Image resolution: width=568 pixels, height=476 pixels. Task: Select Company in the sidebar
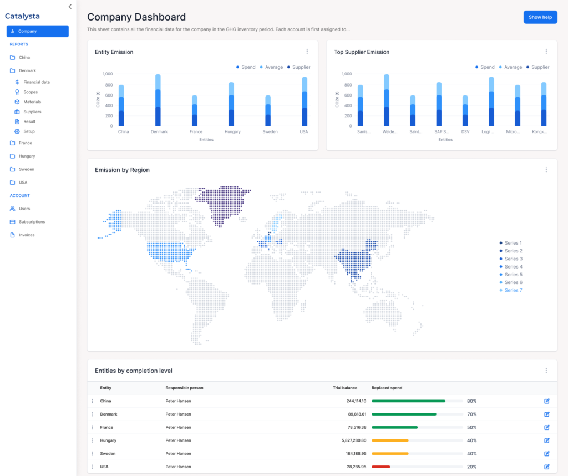pos(37,31)
